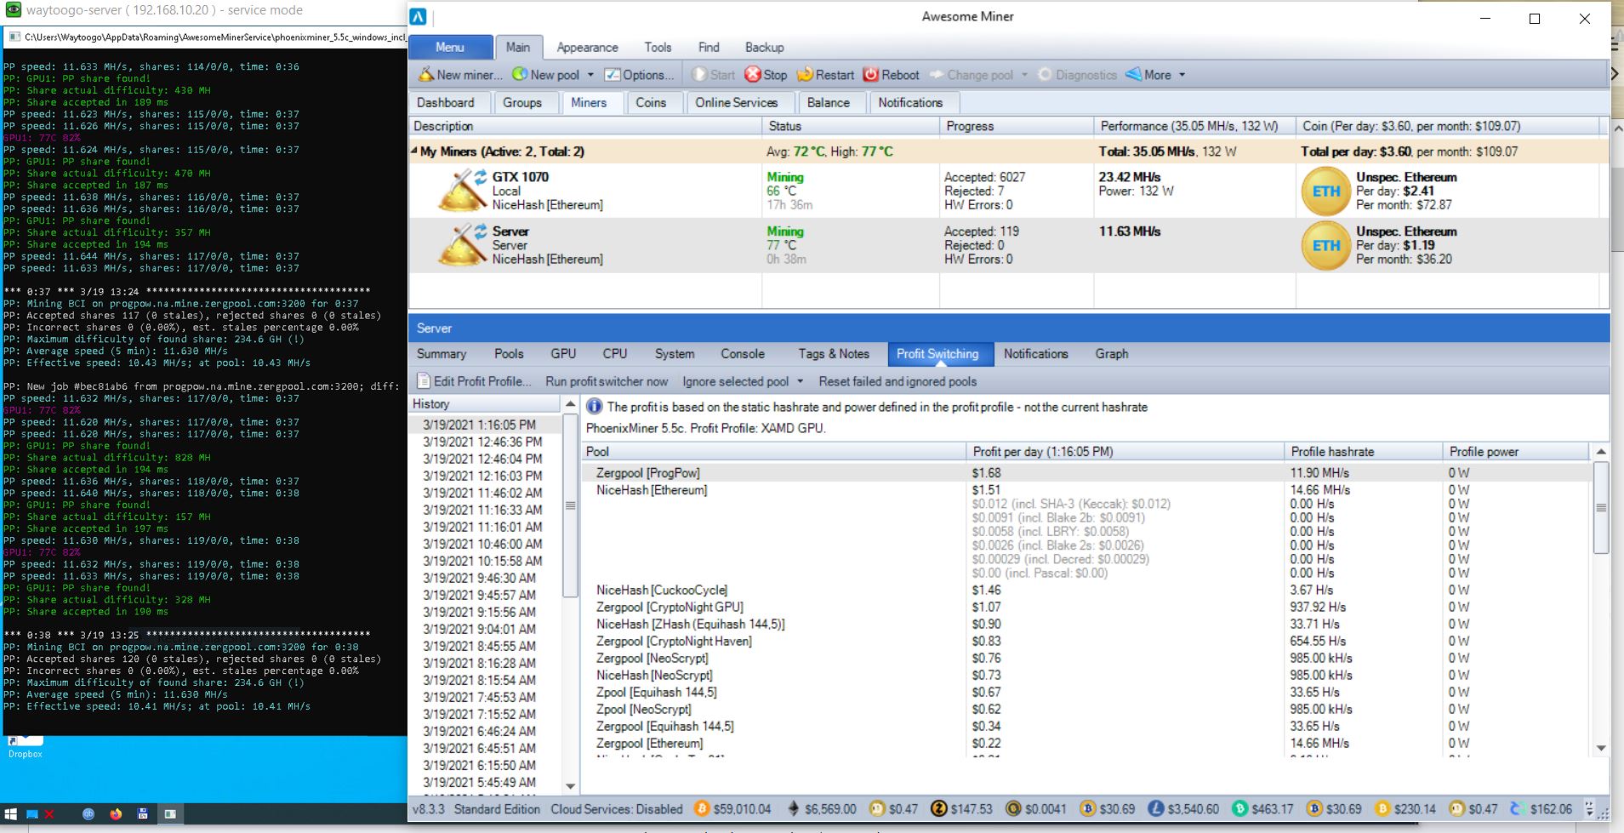Expand the side panel arrow at right edge
Screen dimensions: 1624x833
point(1615,75)
